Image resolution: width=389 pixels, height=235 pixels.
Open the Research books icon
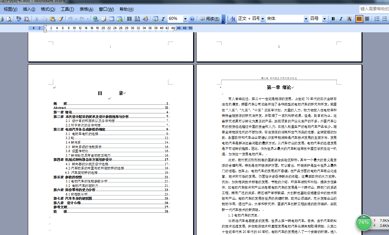[26, 19]
